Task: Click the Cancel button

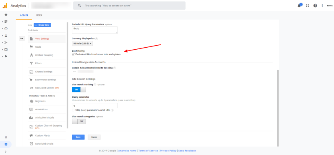Action: pyautogui.click(x=94, y=137)
